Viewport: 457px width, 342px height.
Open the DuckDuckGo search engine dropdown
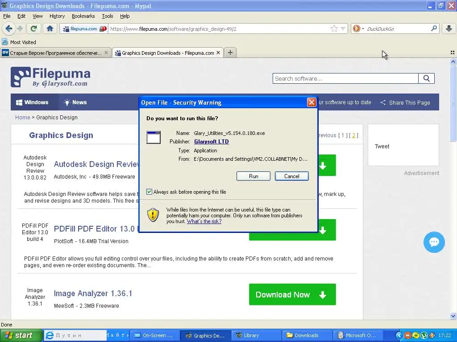coord(358,28)
